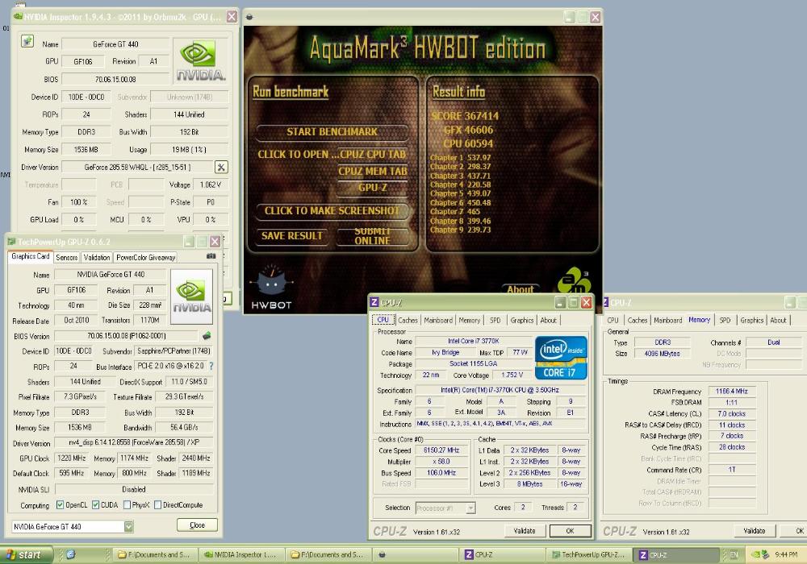Screen dimensions: 807x564
Task: Click the Chapter 1 537.97 result line
Action: click(460, 158)
